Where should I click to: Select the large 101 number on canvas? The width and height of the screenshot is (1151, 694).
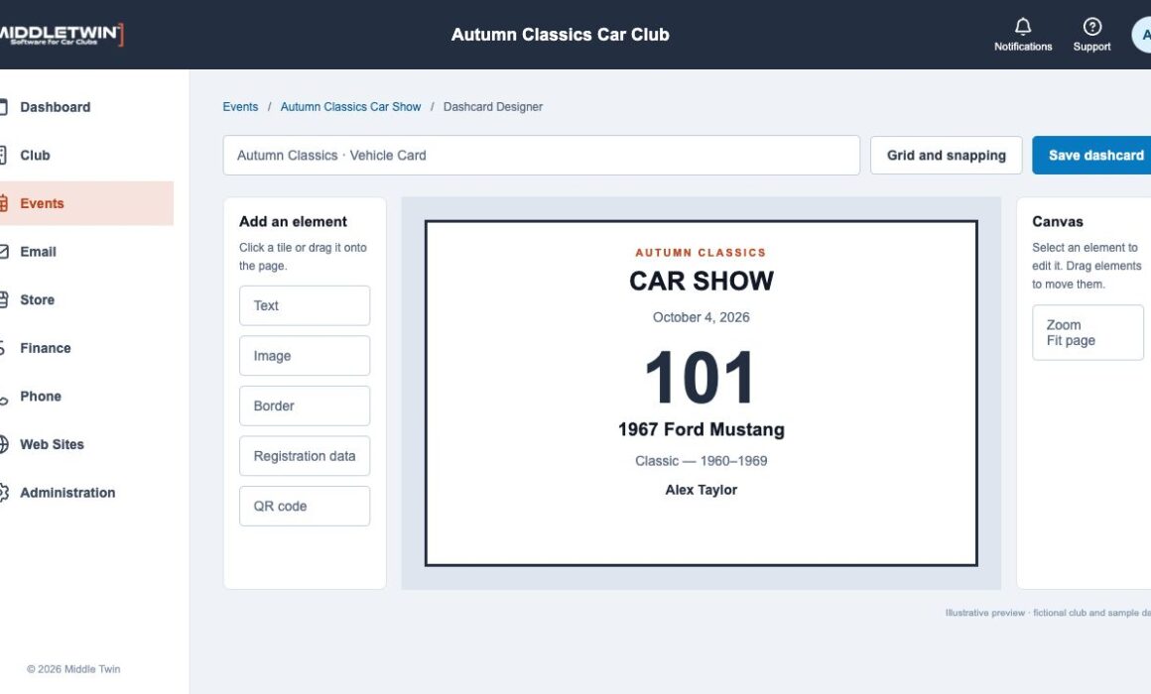pyautogui.click(x=700, y=377)
